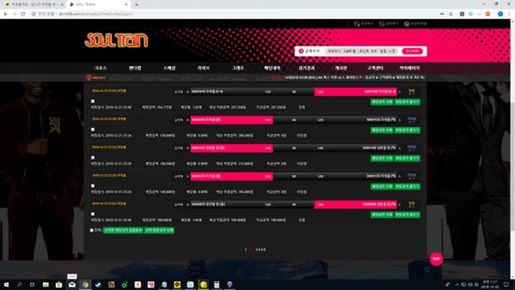The height and width of the screenshot is (290, 515).
Task: Tick the checkbox of the topmost bet entry
Action: pyautogui.click(x=93, y=101)
